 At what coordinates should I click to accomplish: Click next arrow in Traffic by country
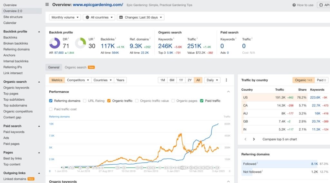(x=254, y=139)
